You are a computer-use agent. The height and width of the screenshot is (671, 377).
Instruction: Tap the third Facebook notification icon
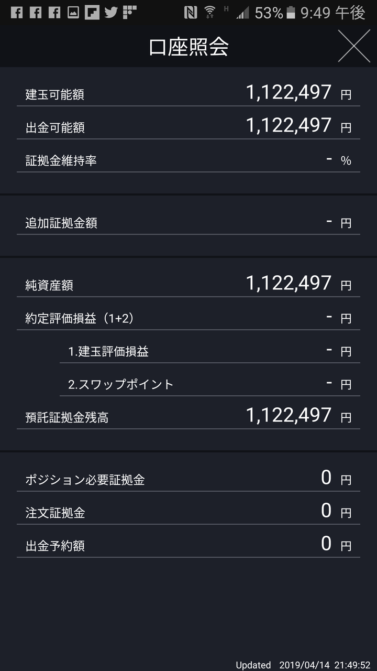point(54,12)
